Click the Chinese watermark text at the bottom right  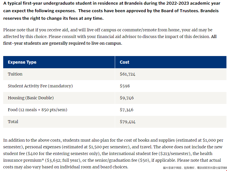pos(194,168)
